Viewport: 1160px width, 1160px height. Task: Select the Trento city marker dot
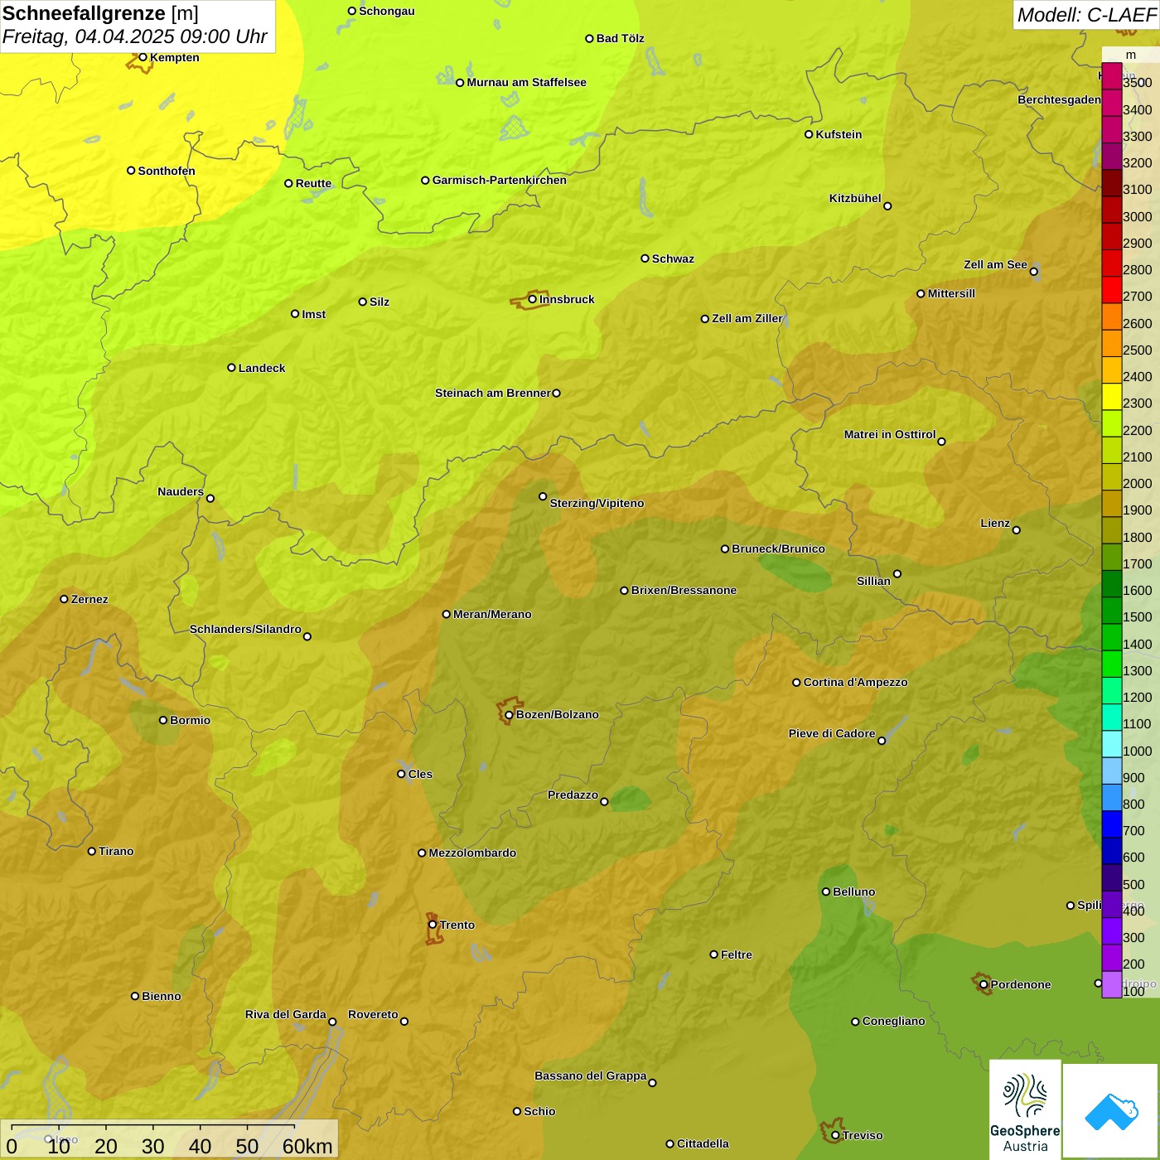(x=433, y=925)
